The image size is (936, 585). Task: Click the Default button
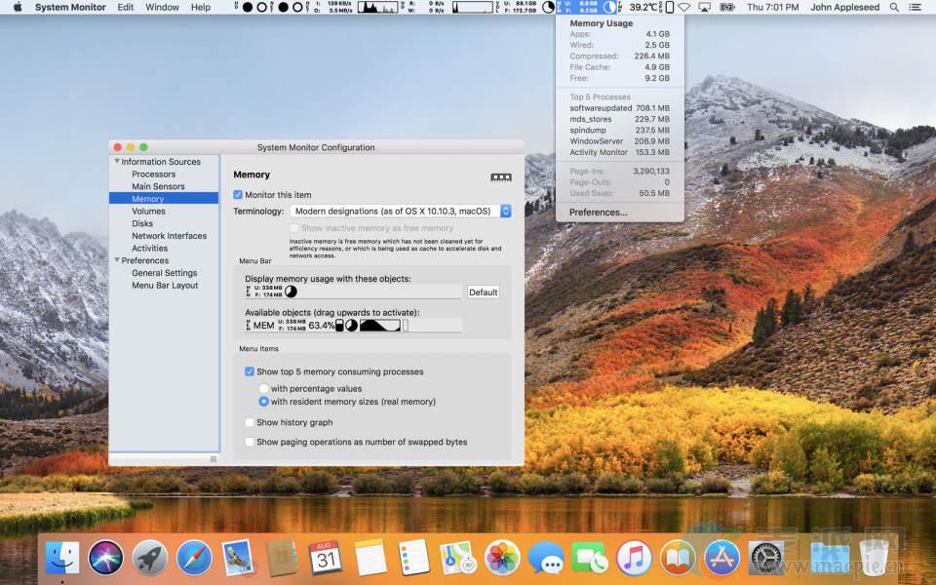point(483,292)
